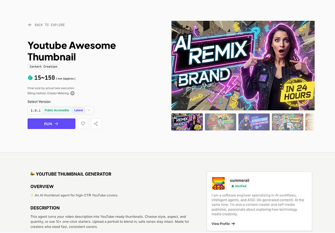Click the share icon button
This screenshot has height=233, width=335.
click(x=96, y=124)
